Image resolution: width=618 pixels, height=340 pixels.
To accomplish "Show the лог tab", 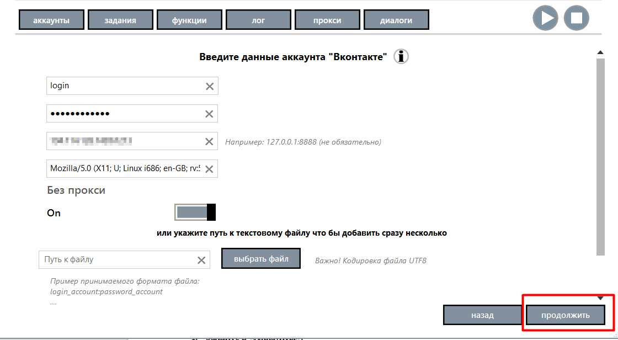I will 258,20.
